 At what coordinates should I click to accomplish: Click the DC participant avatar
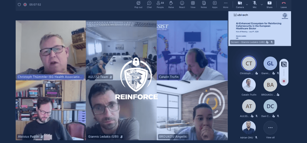point(270,106)
